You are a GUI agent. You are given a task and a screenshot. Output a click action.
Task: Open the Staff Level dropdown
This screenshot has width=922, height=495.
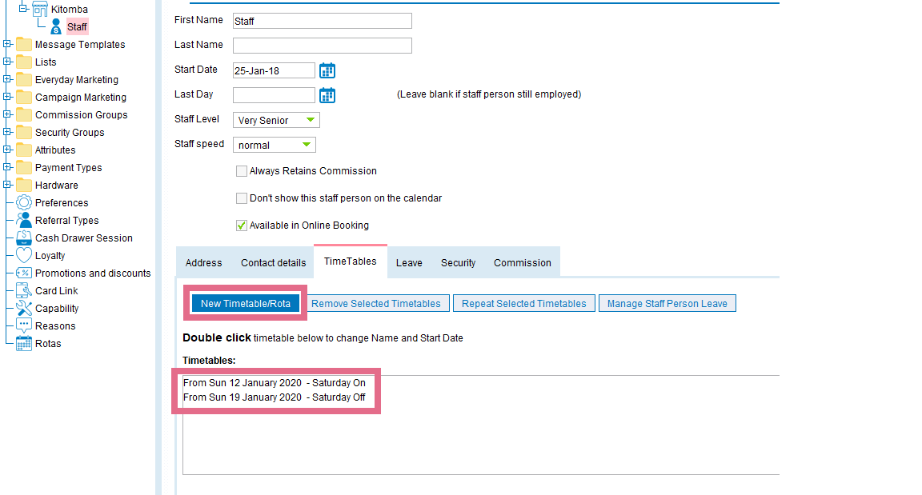pyautogui.click(x=276, y=121)
